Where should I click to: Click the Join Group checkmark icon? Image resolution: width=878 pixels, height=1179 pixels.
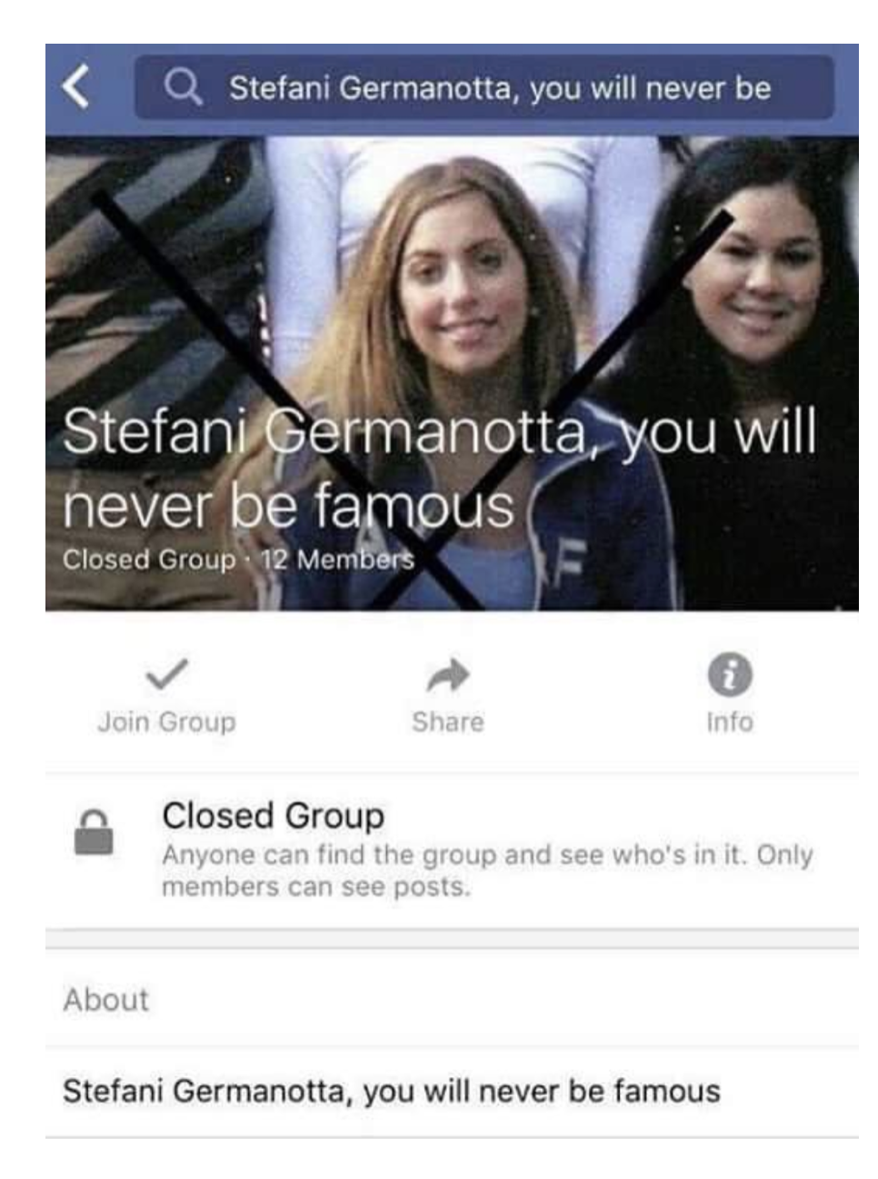pos(167,674)
